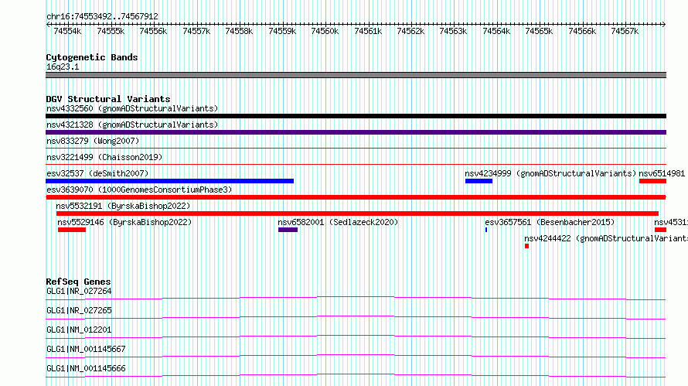
Task: Open gene GLG1|NM_001145666
Action: pyautogui.click(x=86, y=368)
